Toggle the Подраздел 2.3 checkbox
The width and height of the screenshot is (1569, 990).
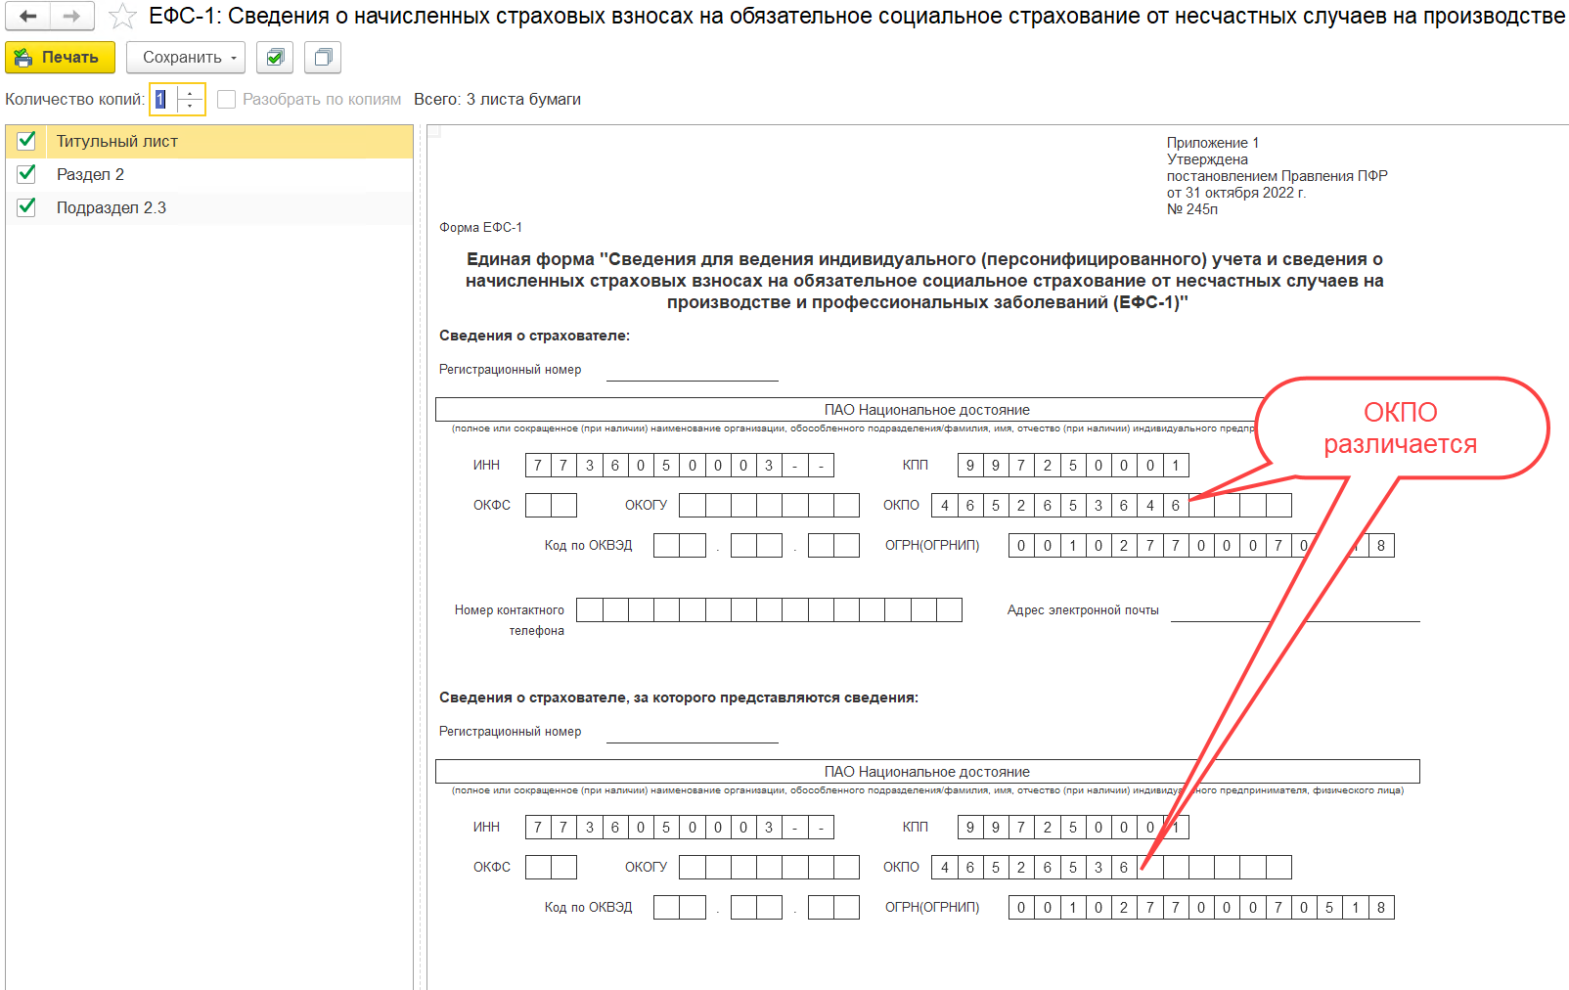pyautogui.click(x=27, y=207)
